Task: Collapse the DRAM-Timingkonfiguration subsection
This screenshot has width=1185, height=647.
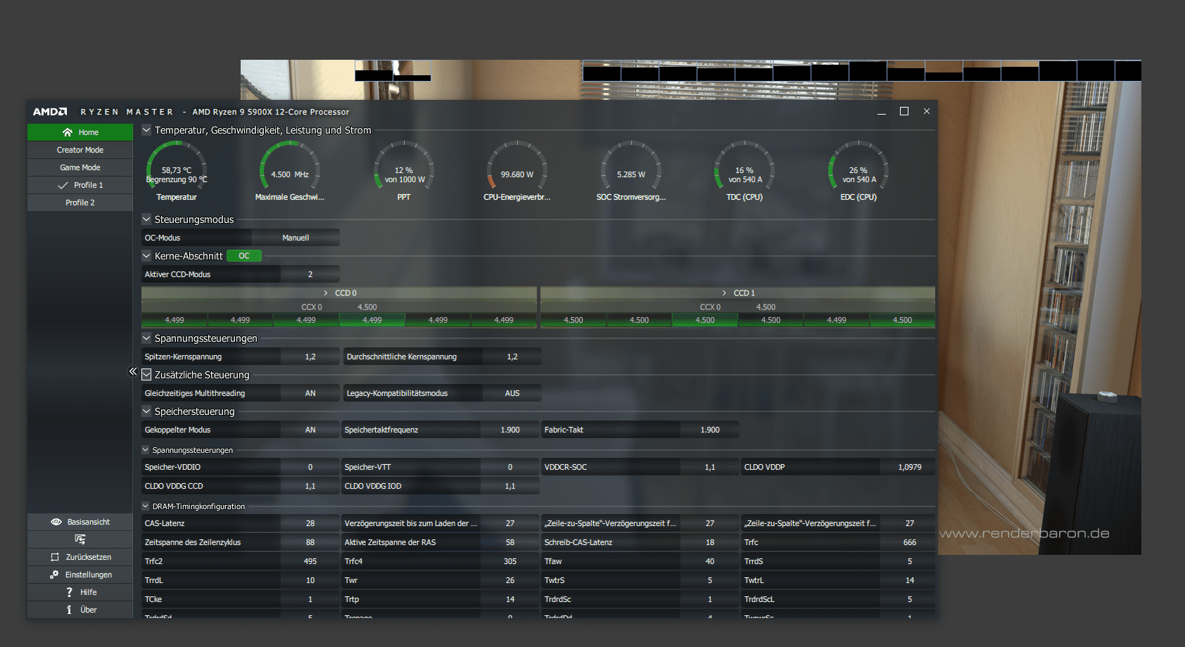Action: click(x=146, y=506)
